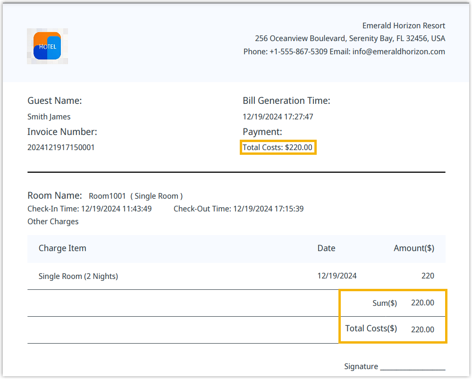472x379 pixels.
Task: Click the Check-Out Time text
Action: click(x=238, y=209)
